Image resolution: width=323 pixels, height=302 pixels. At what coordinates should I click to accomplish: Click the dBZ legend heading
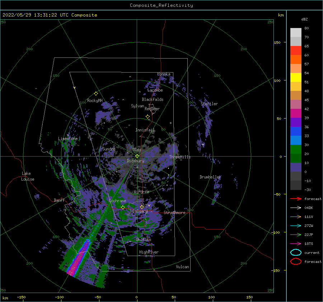pyautogui.click(x=304, y=19)
